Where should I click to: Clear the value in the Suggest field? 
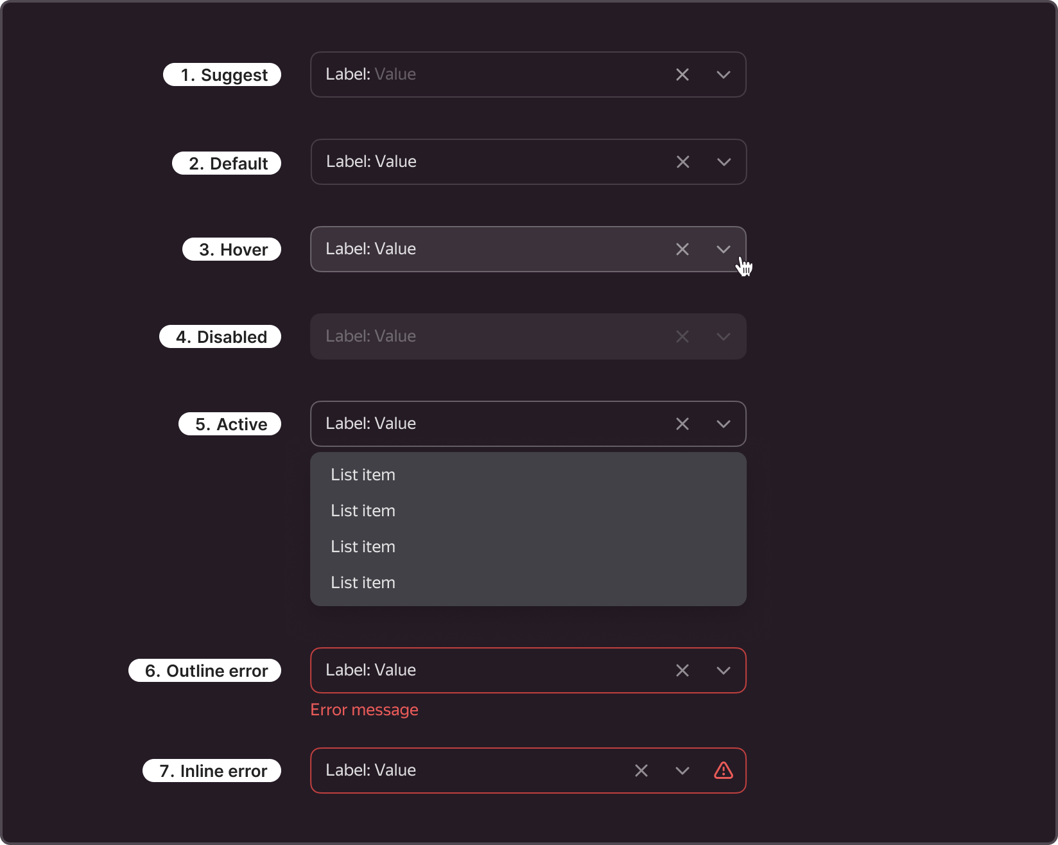(x=682, y=74)
